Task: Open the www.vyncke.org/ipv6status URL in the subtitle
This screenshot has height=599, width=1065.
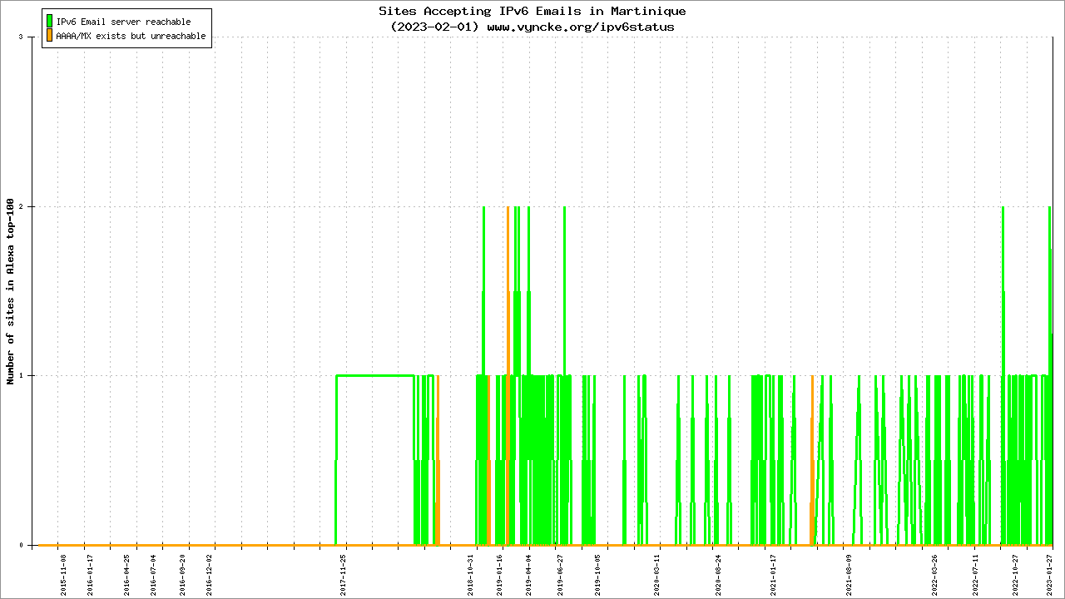Action: point(580,27)
